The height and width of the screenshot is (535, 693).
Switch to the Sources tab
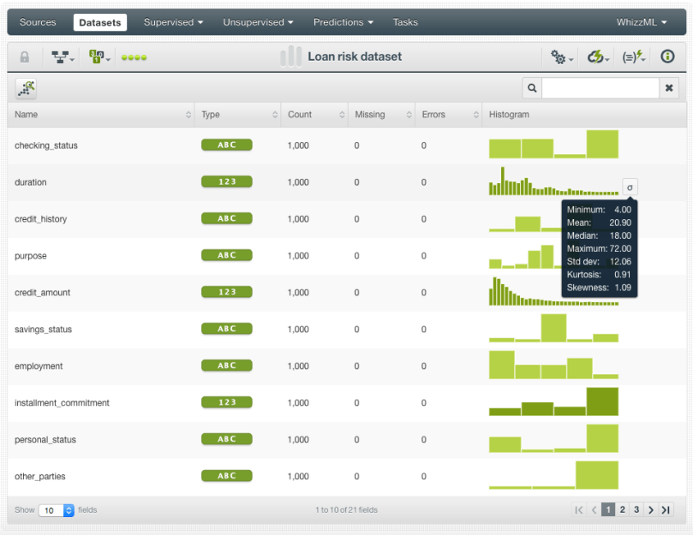(x=38, y=22)
